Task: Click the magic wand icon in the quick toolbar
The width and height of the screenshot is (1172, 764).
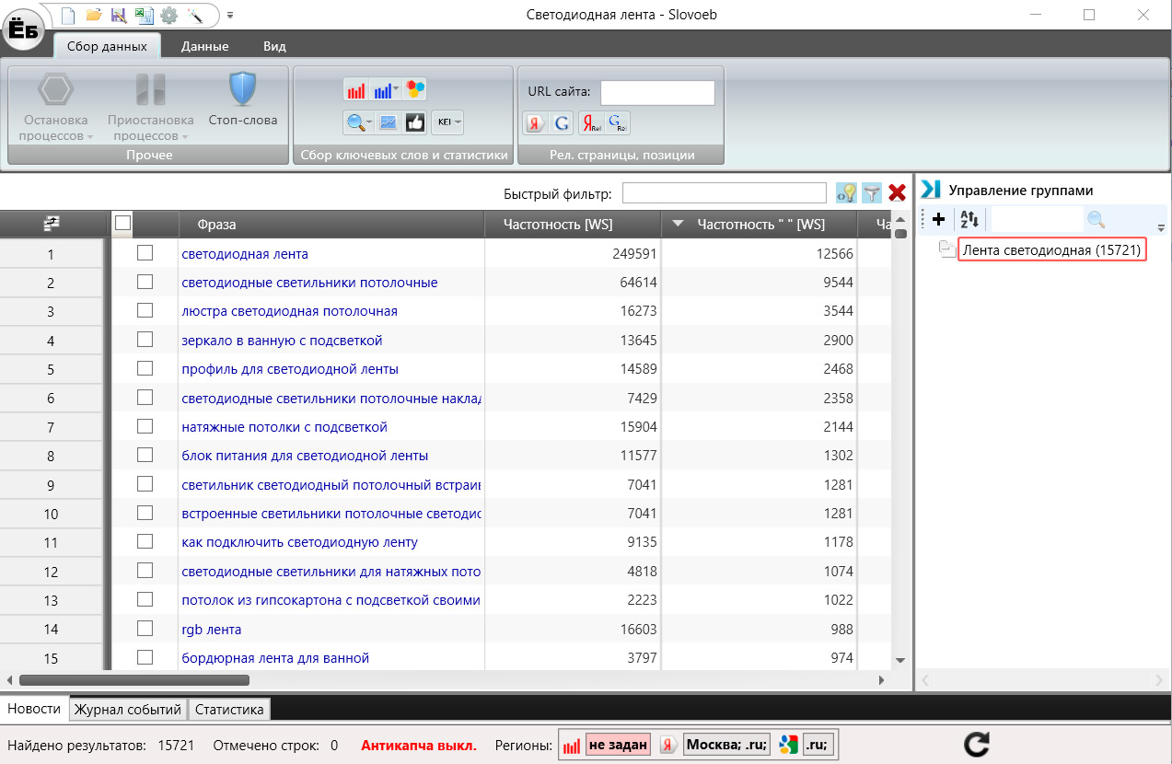Action: (x=194, y=15)
